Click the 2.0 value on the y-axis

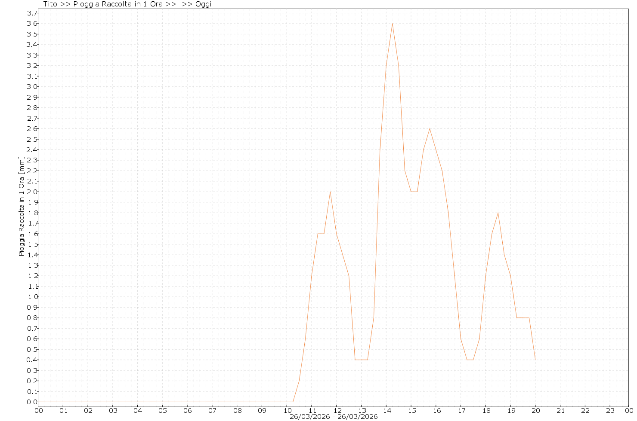(x=32, y=192)
